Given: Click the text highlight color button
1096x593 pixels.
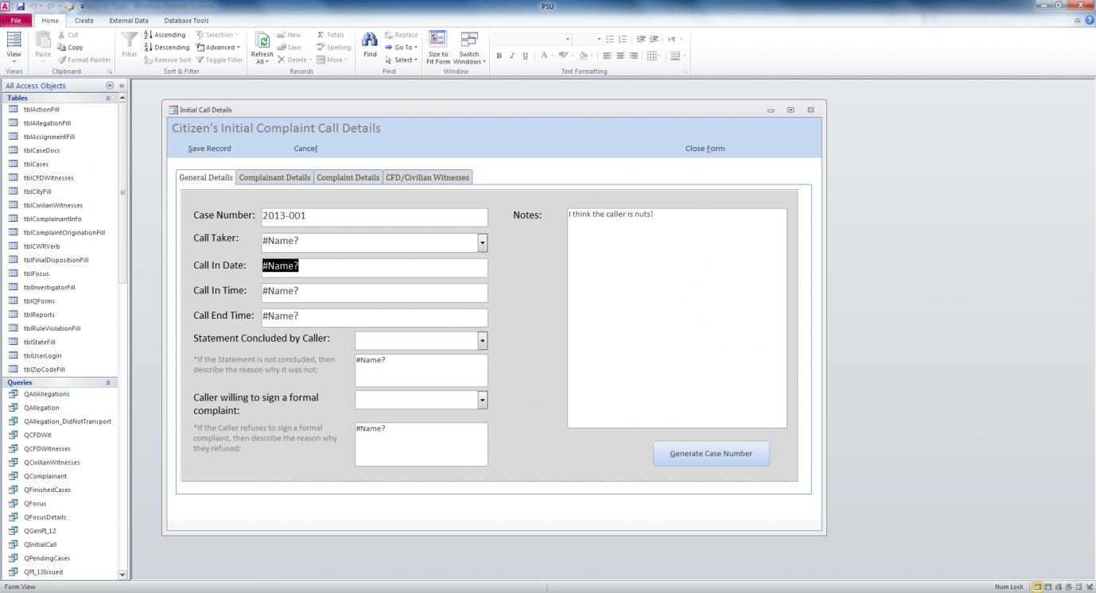Looking at the screenshot, I should (x=564, y=56).
